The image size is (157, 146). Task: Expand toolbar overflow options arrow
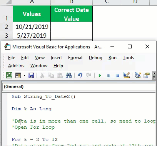pos(154,76)
